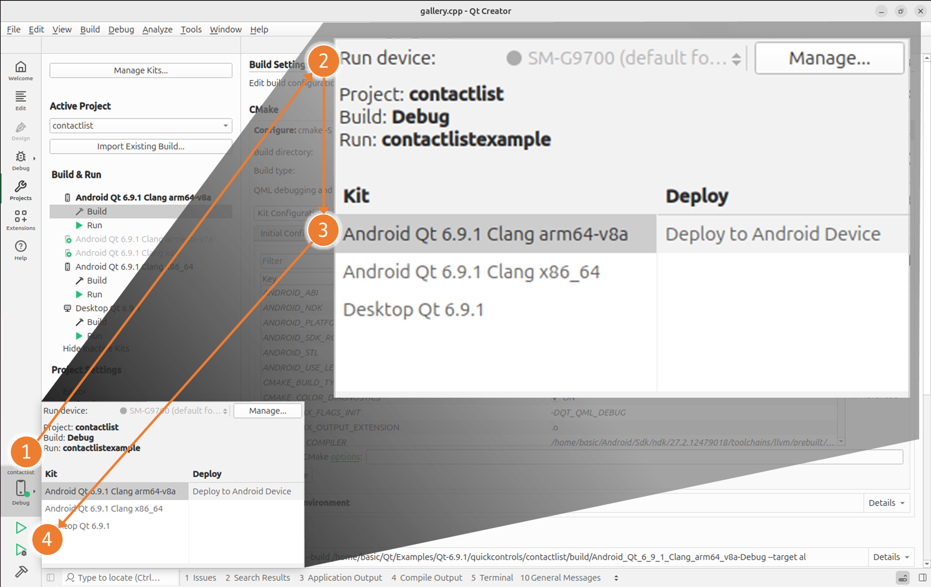Image resolution: width=931 pixels, height=587 pixels.
Task: Open the Window menu
Action: [226, 29]
